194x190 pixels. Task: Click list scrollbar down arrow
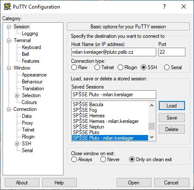(152, 137)
